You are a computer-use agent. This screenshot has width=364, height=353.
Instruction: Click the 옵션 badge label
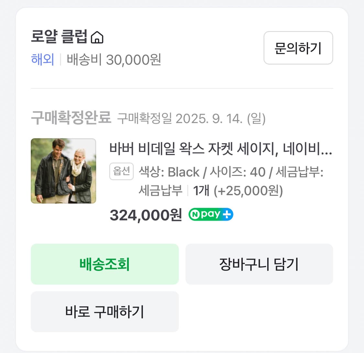point(121,172)
